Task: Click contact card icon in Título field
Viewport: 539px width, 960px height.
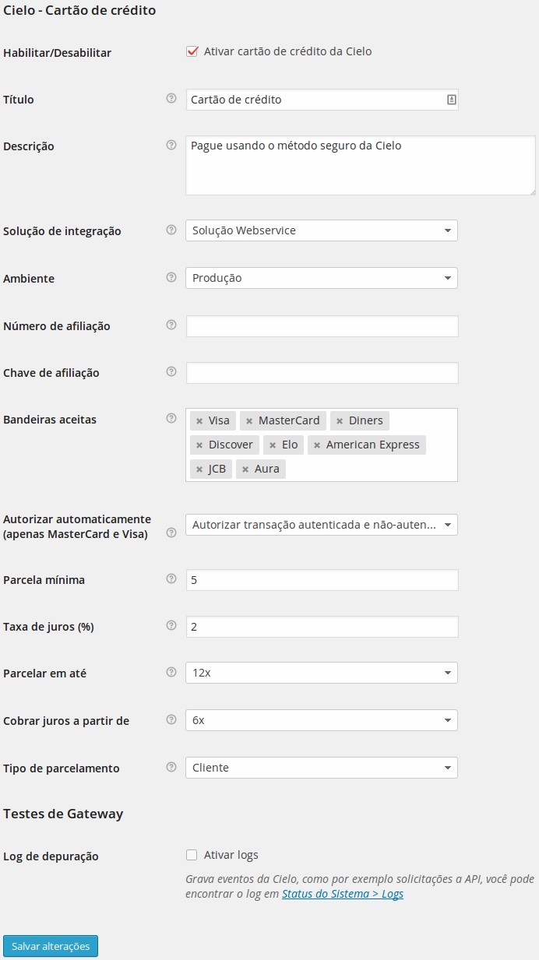Action: pyautogui.click(x=451, y=100)
